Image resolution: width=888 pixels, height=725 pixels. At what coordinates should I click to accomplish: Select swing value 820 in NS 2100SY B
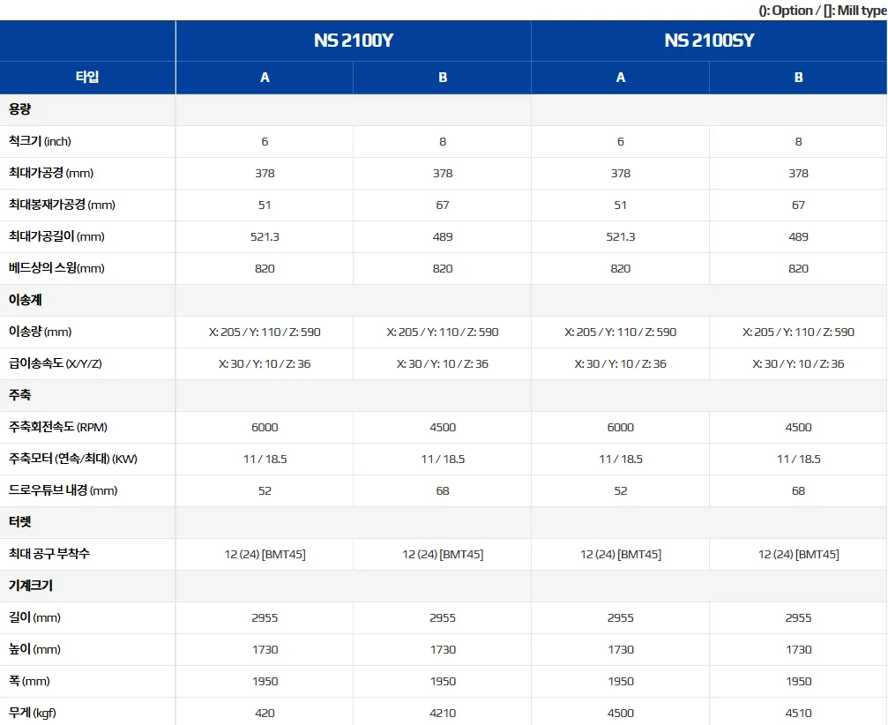799,269
